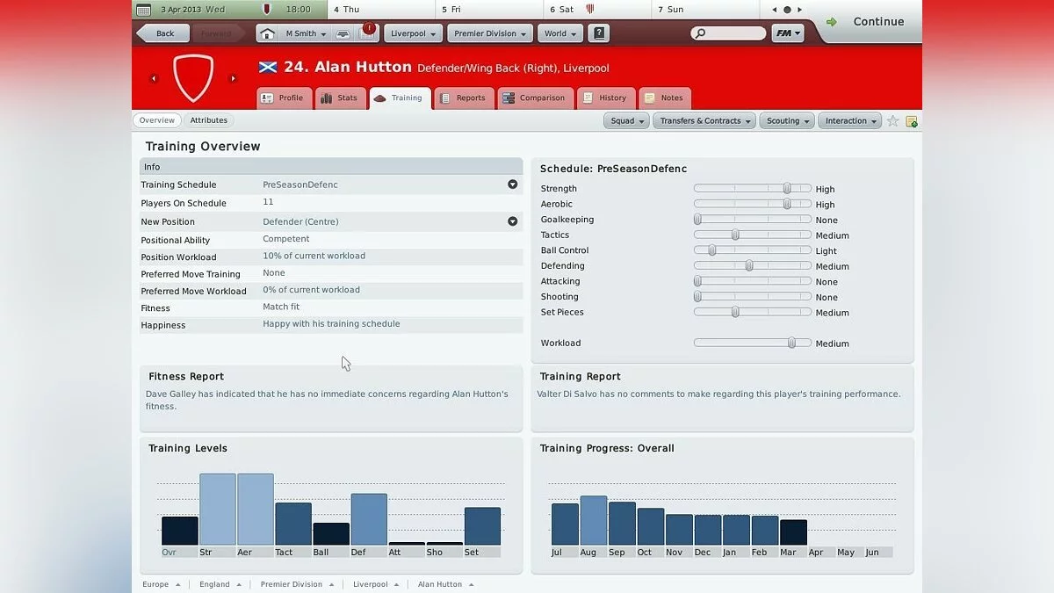Select the Overview sub-tab

(x=156, y=120)
